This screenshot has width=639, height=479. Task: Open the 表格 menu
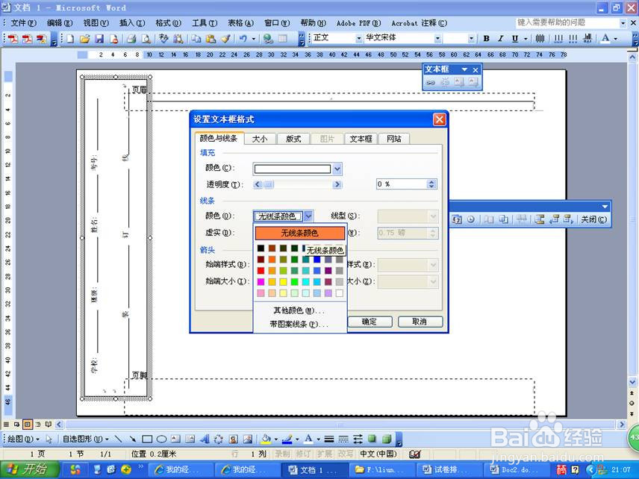click(x=240, y=23)
